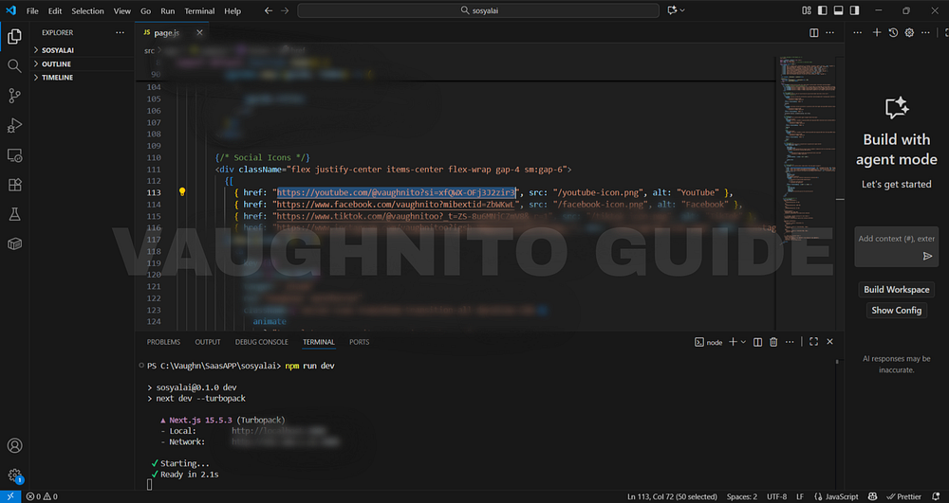Change indentation Spaces: 2
Screen dimensions: 949x503
(x=742, y=496)
